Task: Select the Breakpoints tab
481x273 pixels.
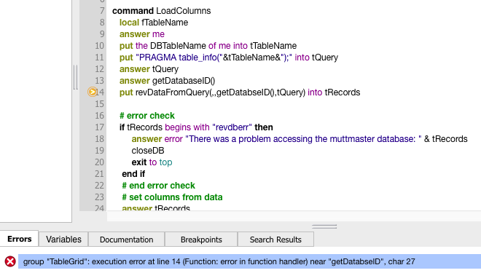Action: coord(201,240)
